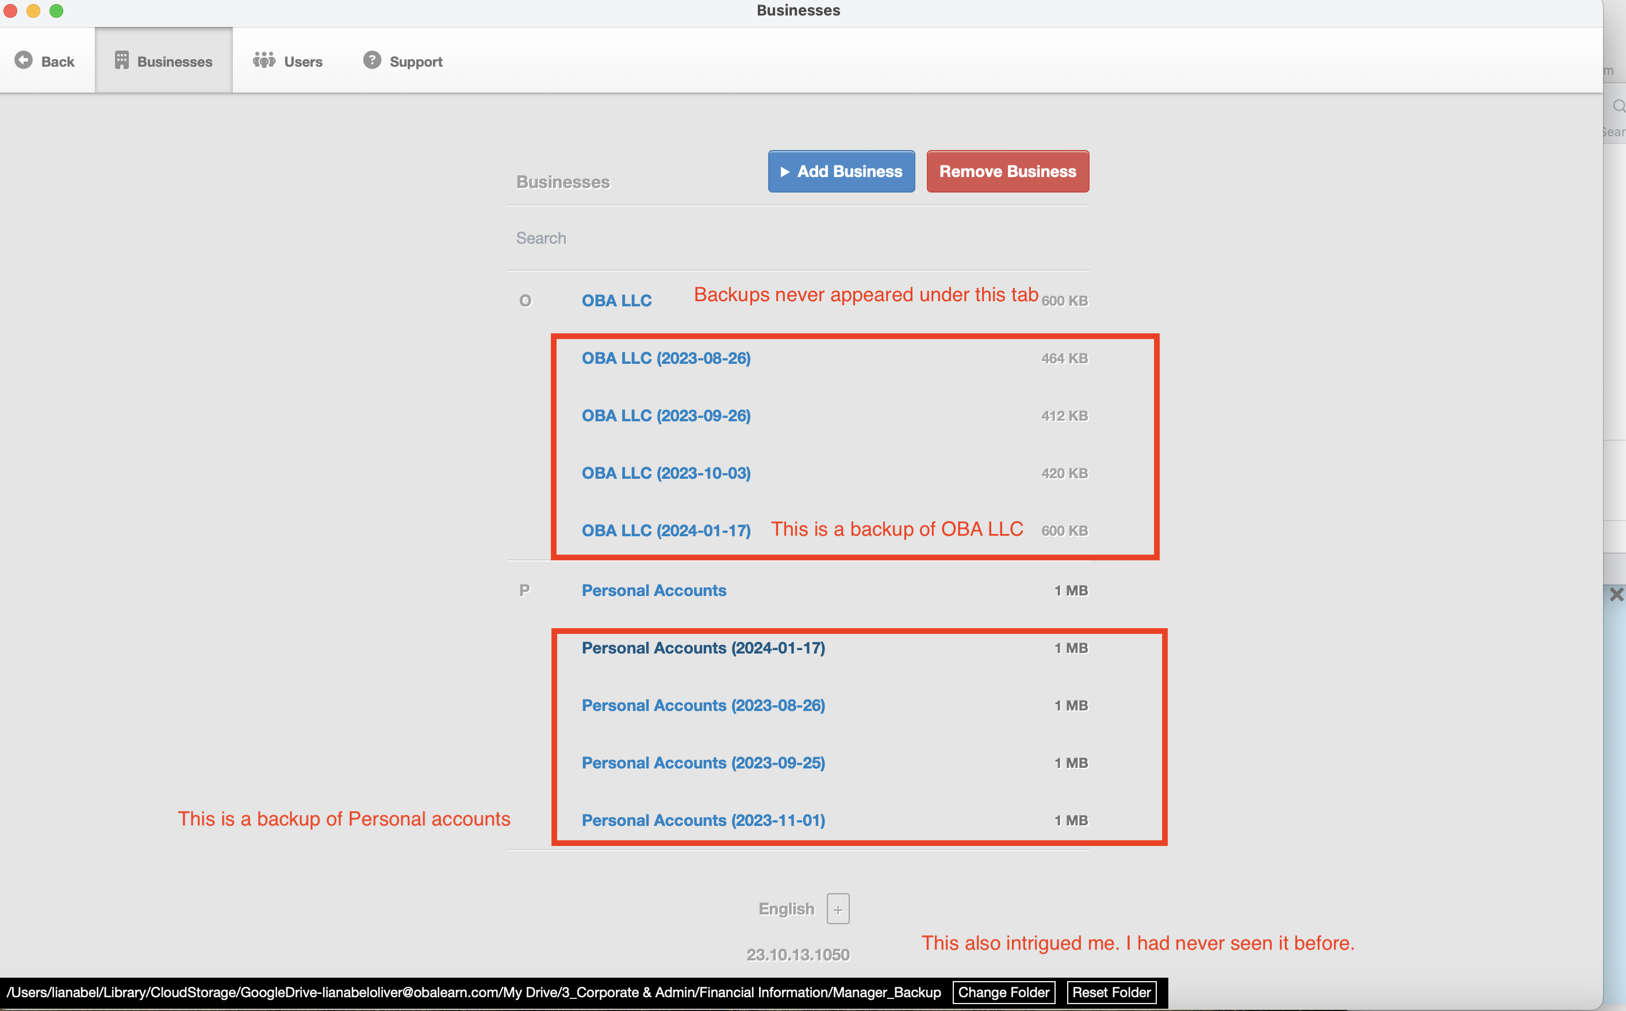Click the X close icon in background window
This screenshot has height=1011, width=1626.
1616,594
